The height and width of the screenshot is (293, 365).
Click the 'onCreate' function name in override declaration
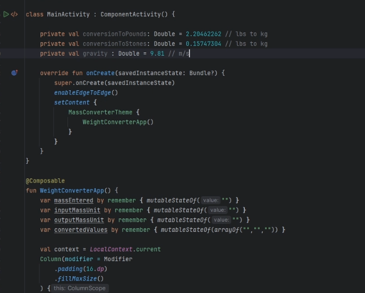pos(100,73)
